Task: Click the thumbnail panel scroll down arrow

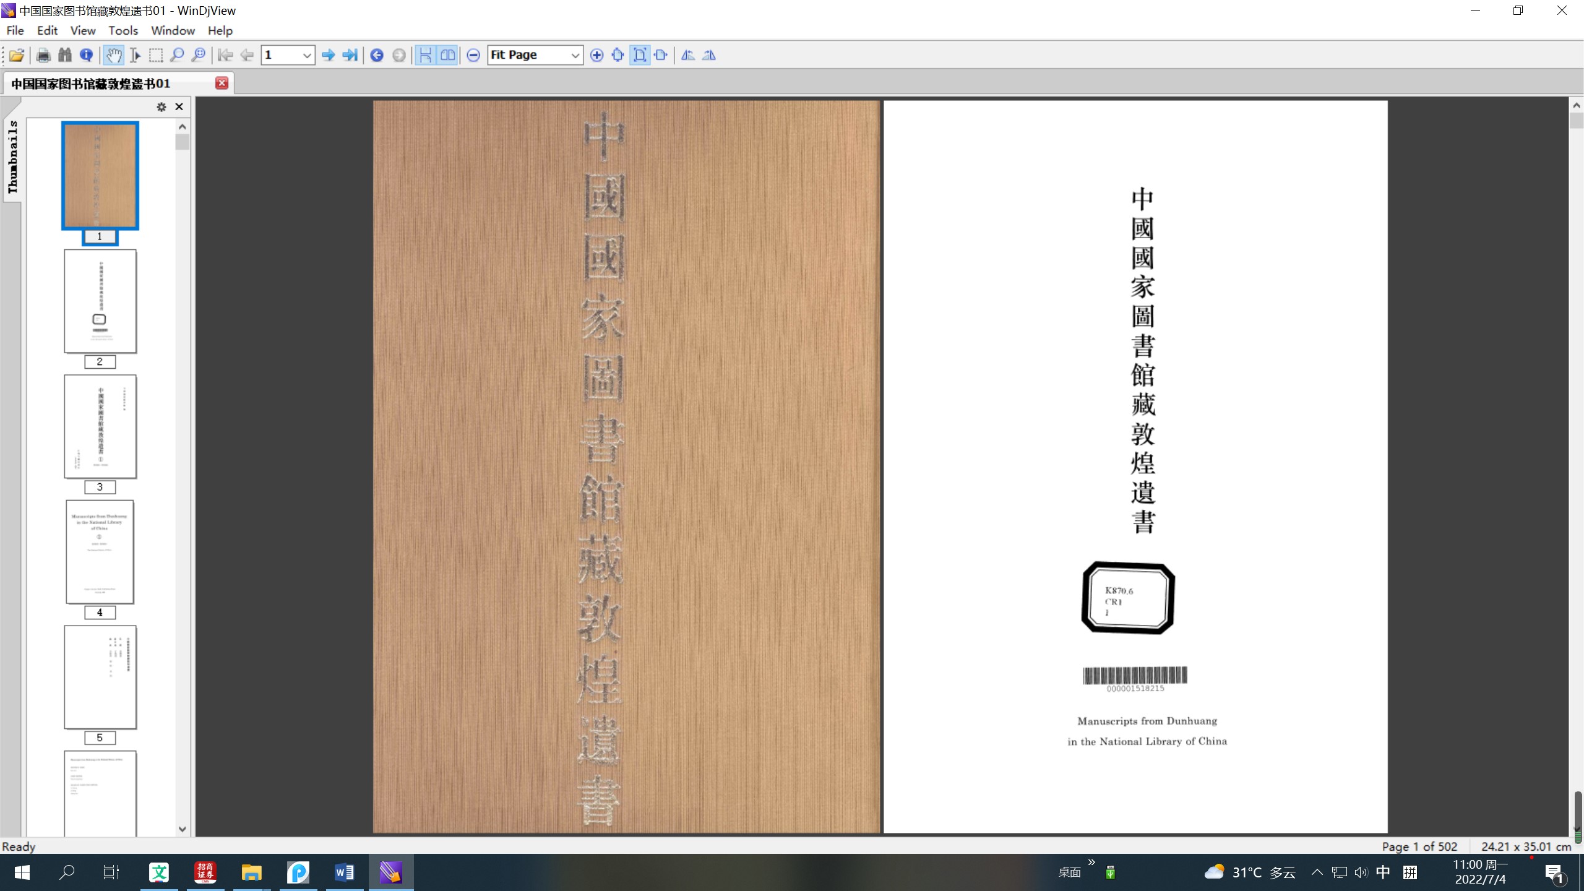Action: click(x=182, y=829)
